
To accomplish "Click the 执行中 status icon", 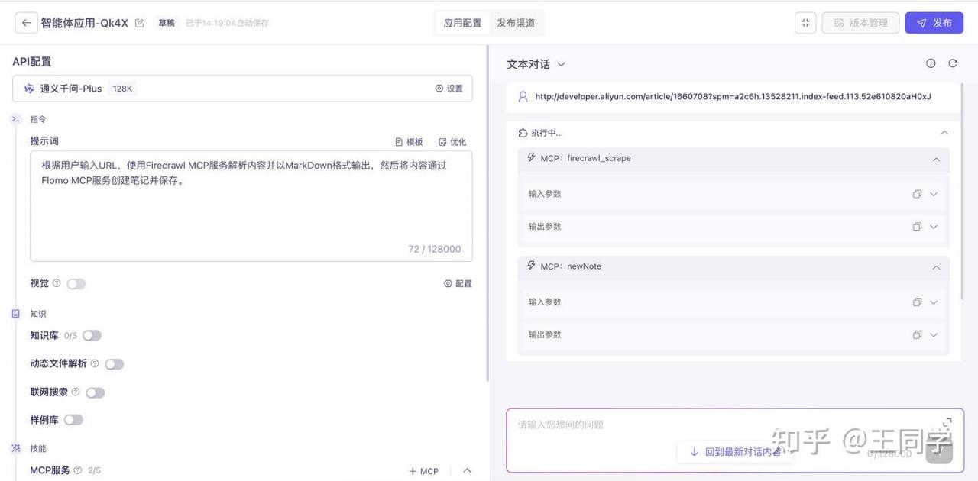I will click(523, 133).
